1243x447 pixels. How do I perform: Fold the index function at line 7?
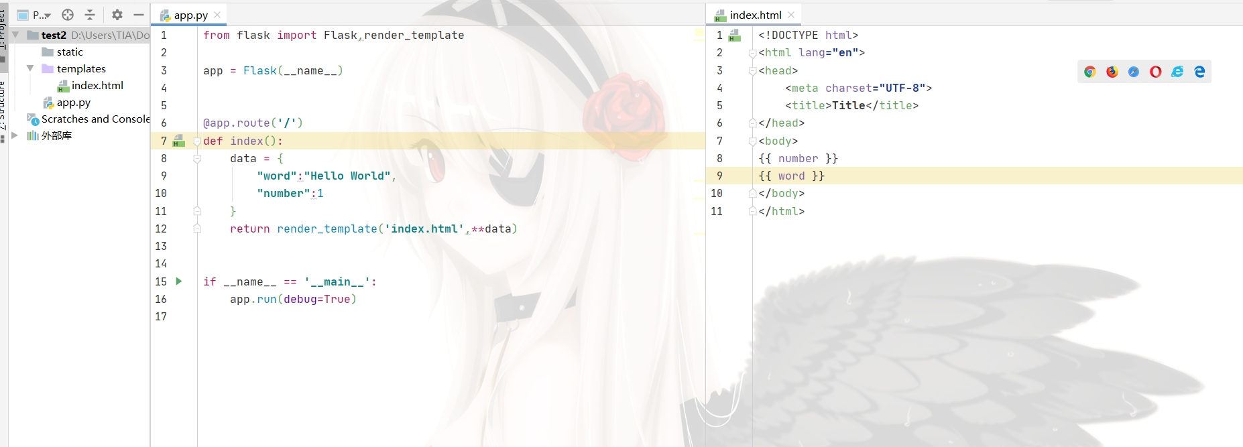pyautogui.click(x=197, y=141)
